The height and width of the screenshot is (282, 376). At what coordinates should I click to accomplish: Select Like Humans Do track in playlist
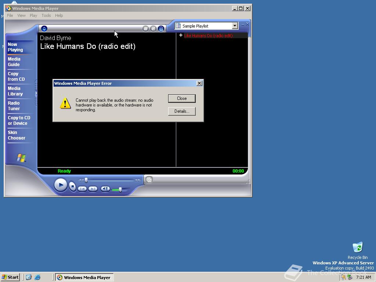209,36
